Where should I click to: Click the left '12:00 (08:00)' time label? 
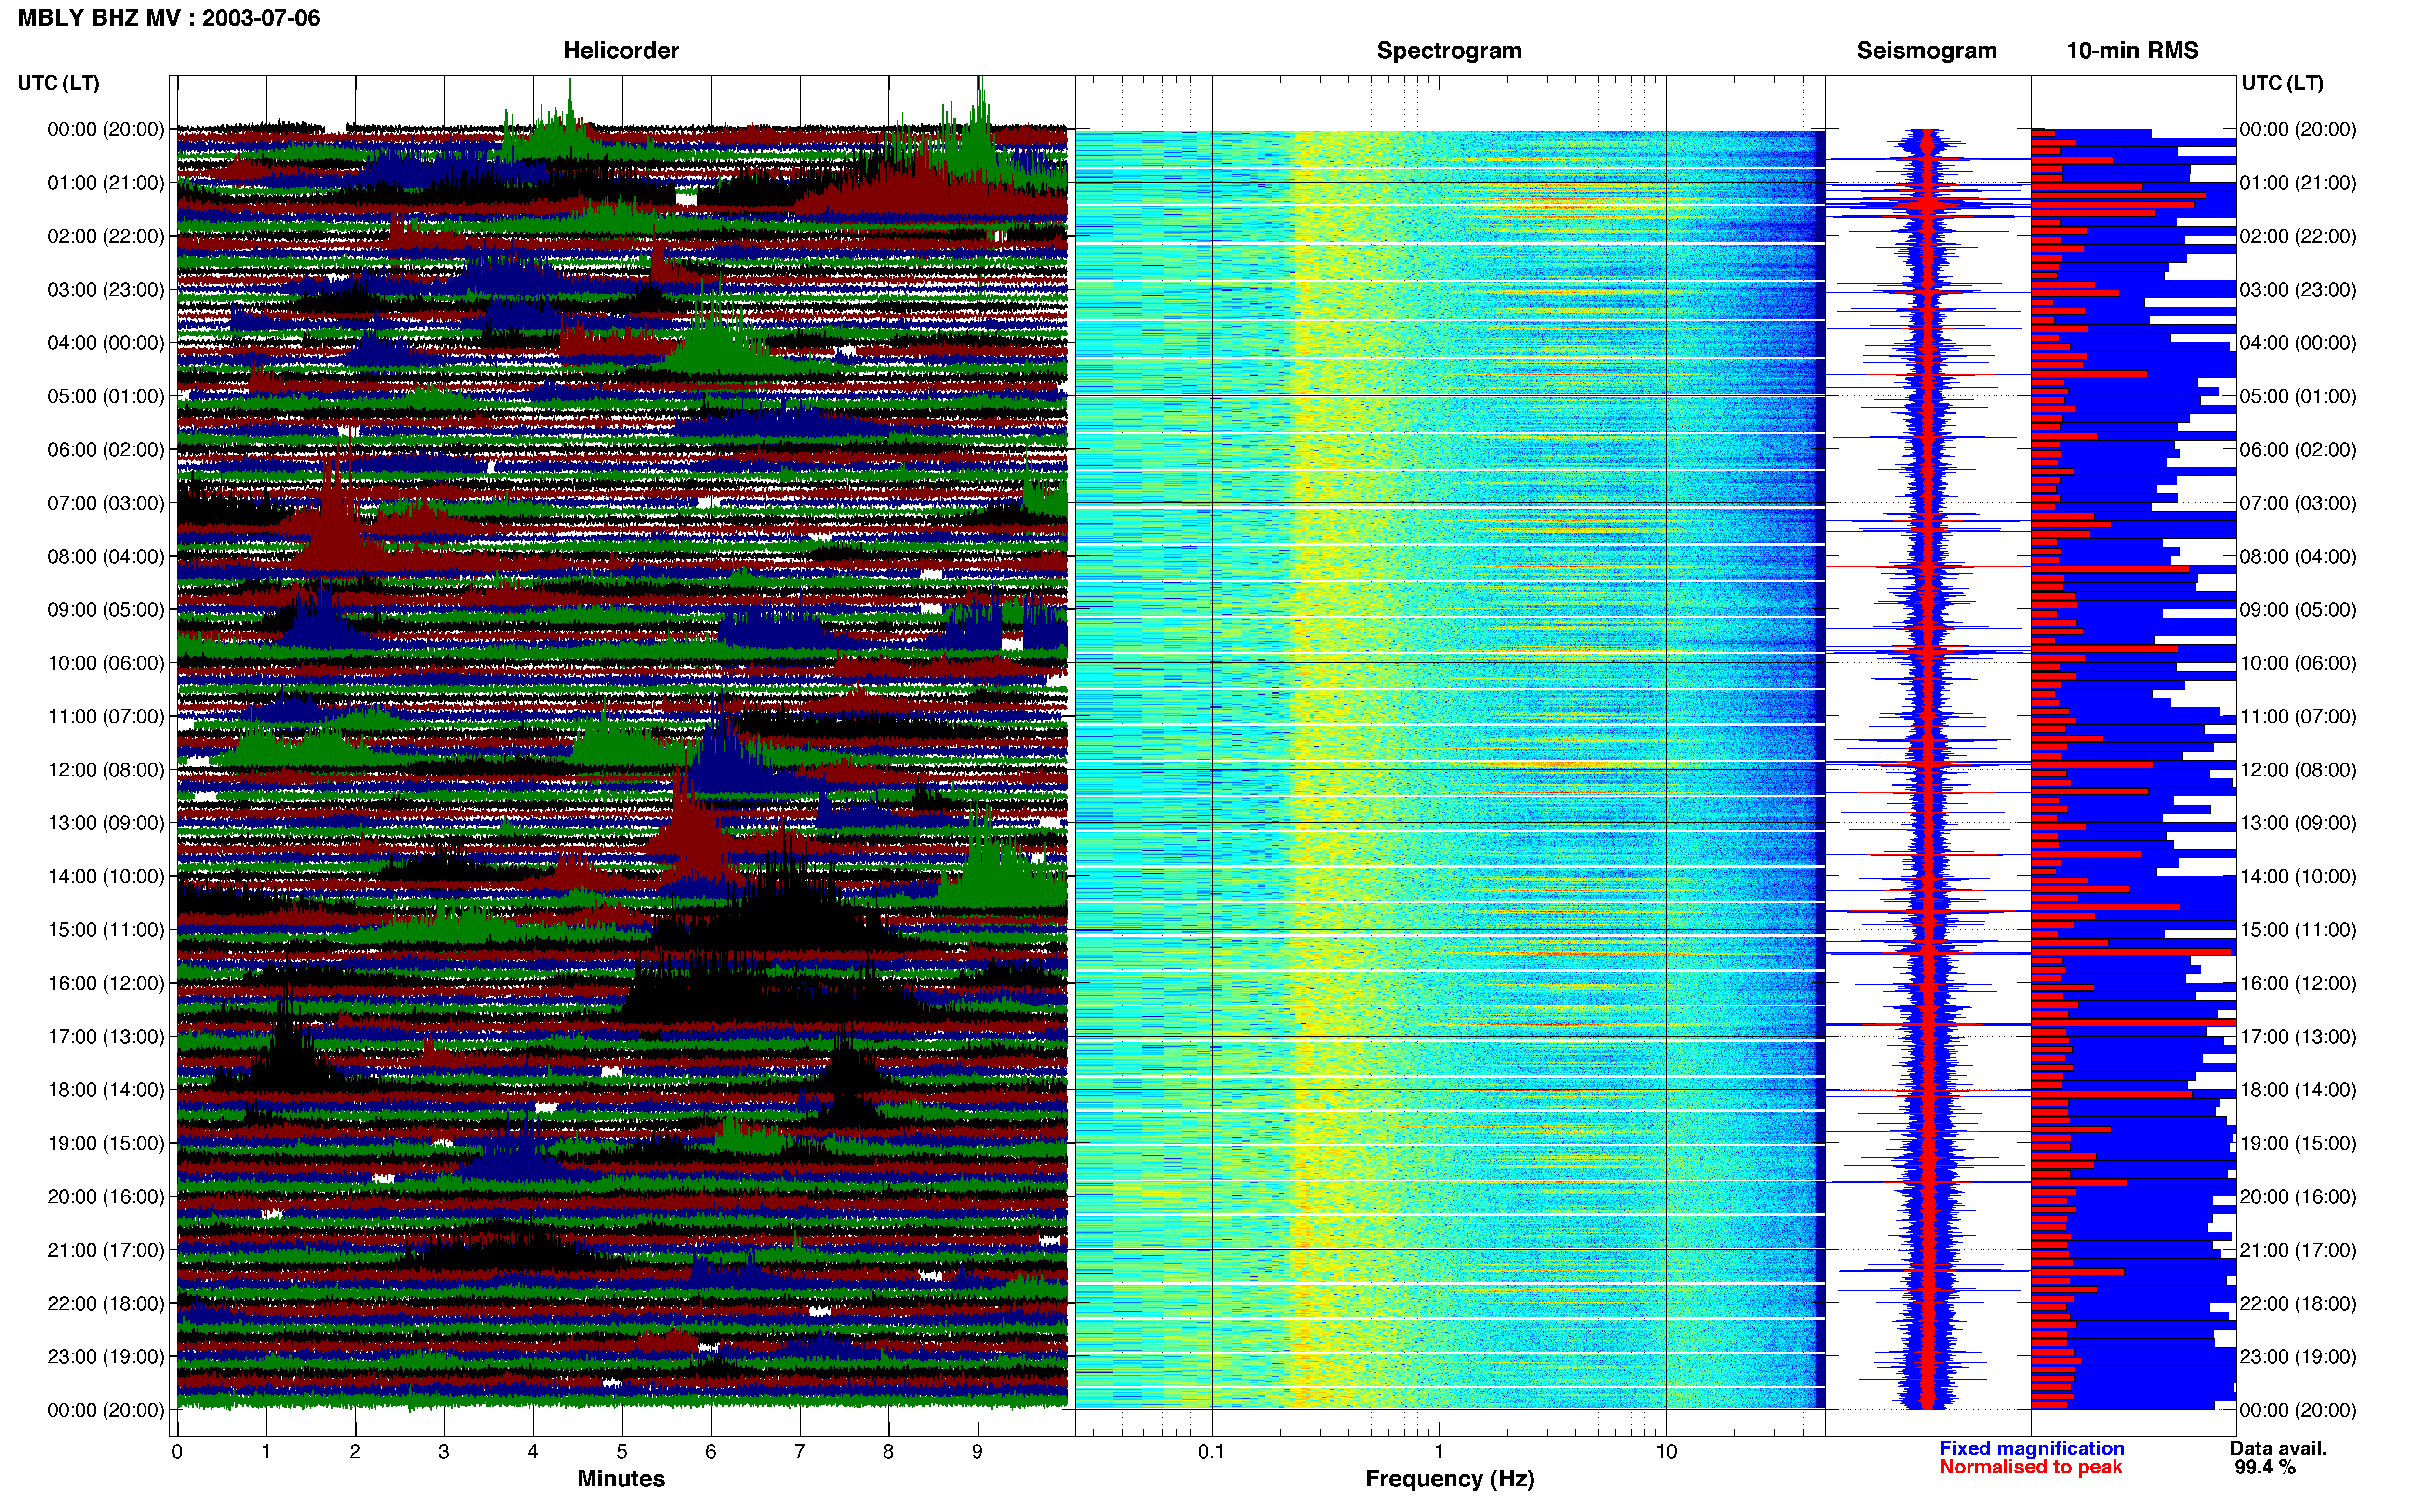coord(106,770)
